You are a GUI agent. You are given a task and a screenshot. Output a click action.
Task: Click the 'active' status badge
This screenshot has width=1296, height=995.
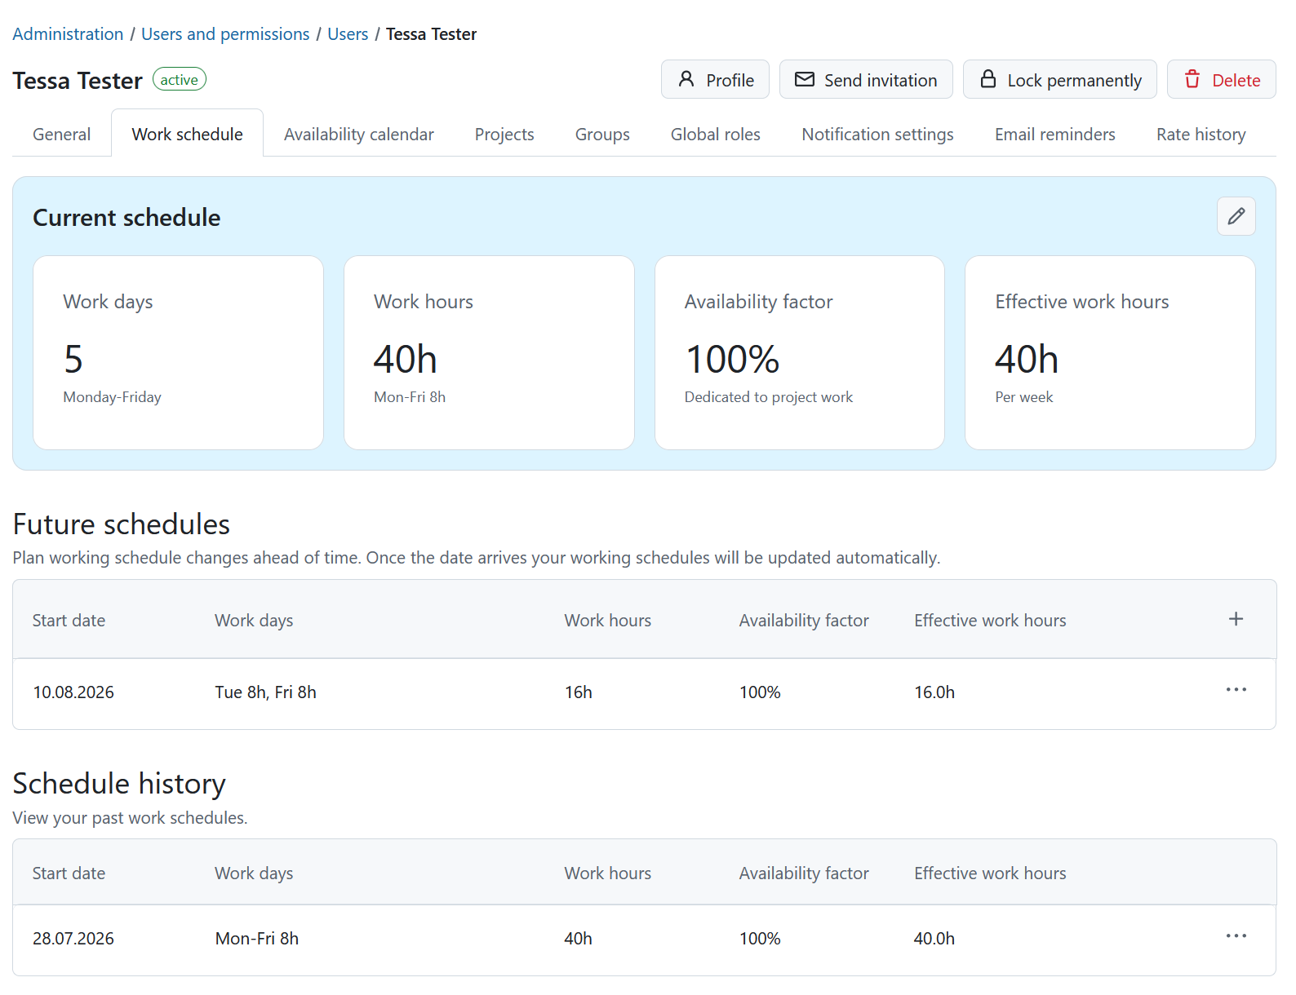[180, 79]
